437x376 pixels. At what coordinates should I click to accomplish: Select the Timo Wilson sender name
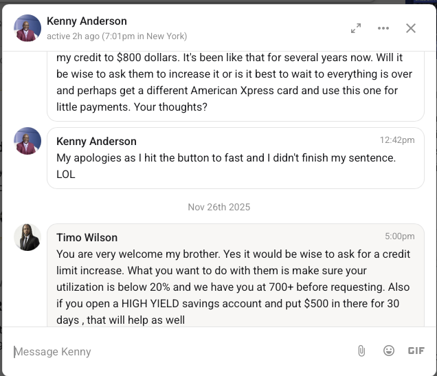[87, 237]
